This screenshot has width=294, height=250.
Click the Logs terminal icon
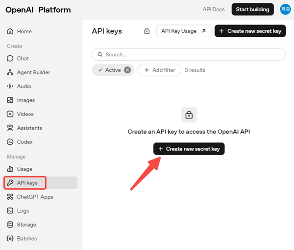point(10,211)
